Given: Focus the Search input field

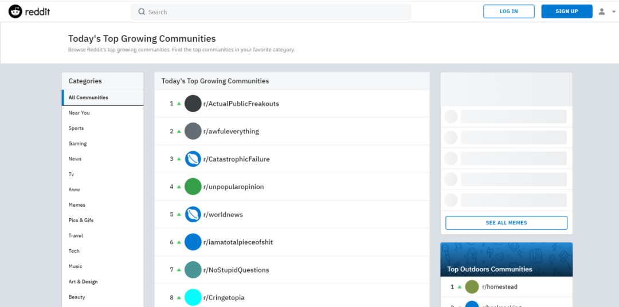Looking at the screenshot, I should pos(271,12).
